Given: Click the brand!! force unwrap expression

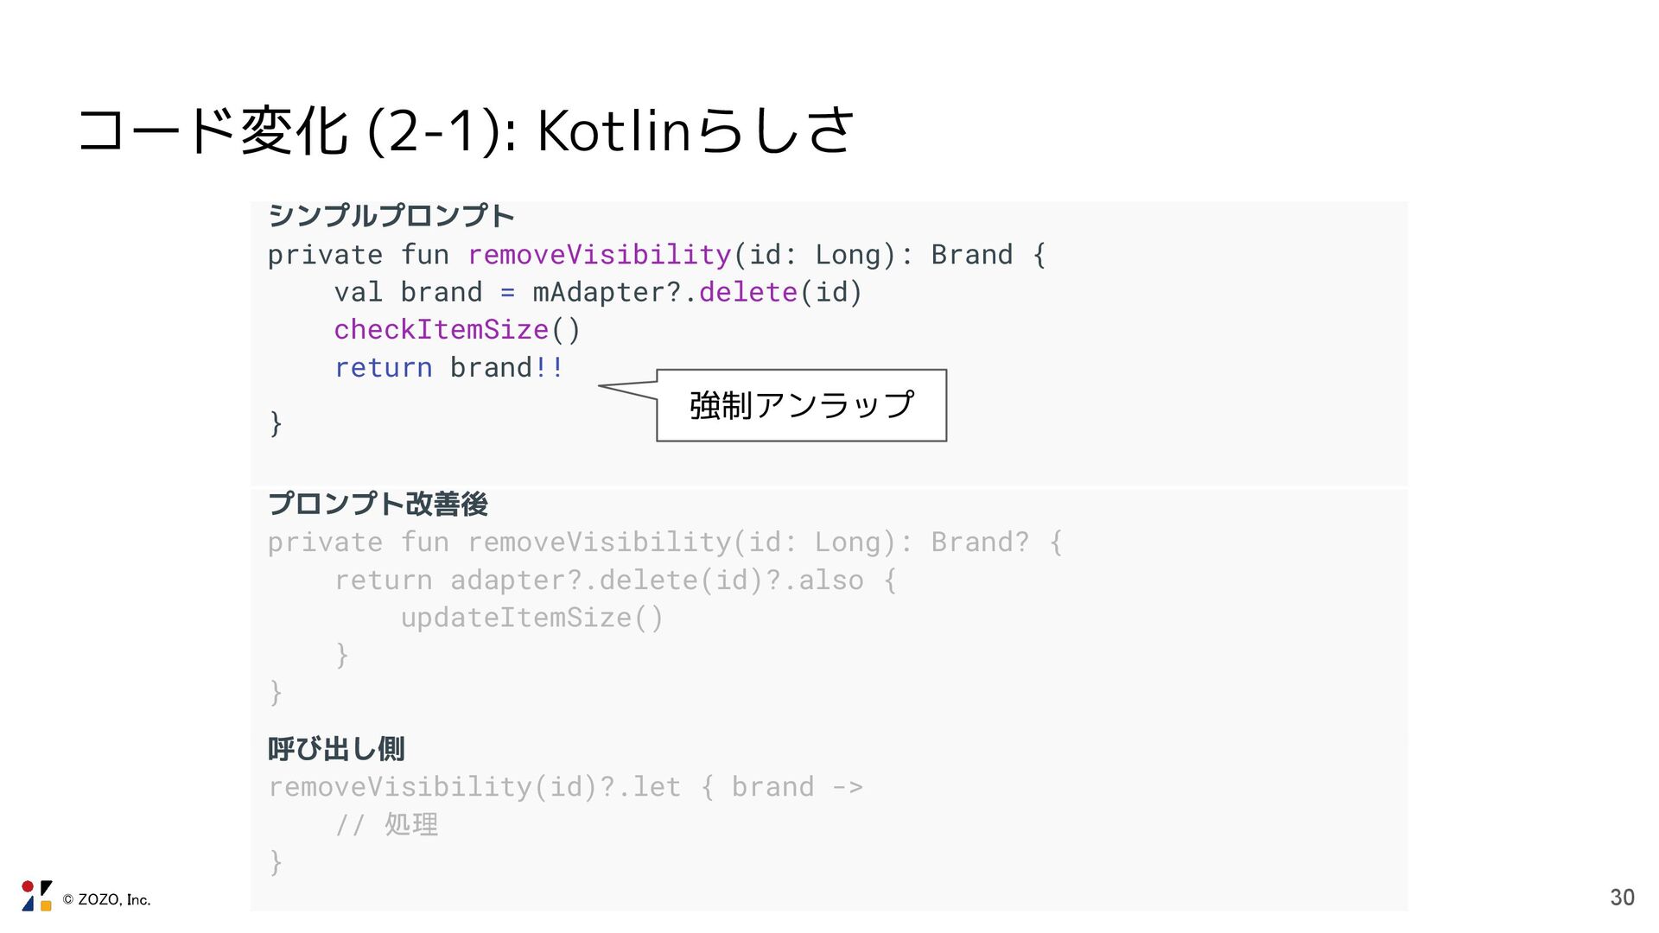Looking at the screenshot, I should tap(506, 368).
